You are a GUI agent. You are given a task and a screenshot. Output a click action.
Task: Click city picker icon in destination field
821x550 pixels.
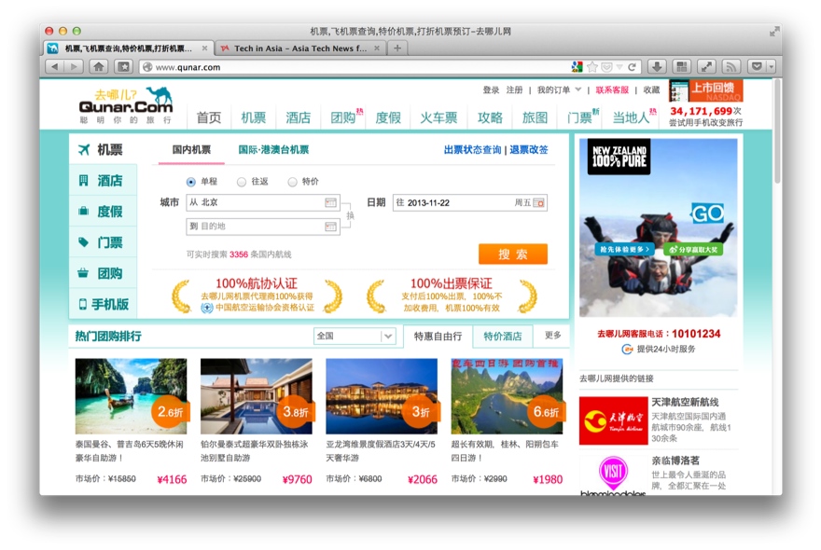click(x=330, y=227)
